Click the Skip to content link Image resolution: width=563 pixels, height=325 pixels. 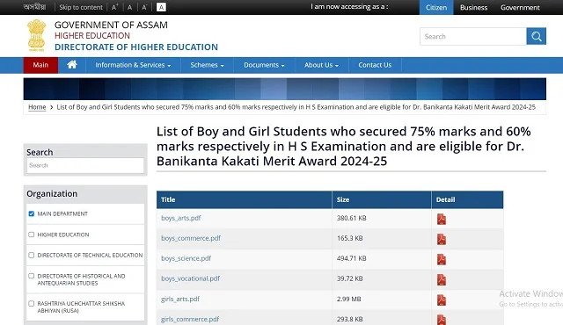click(x=81, y=7)
